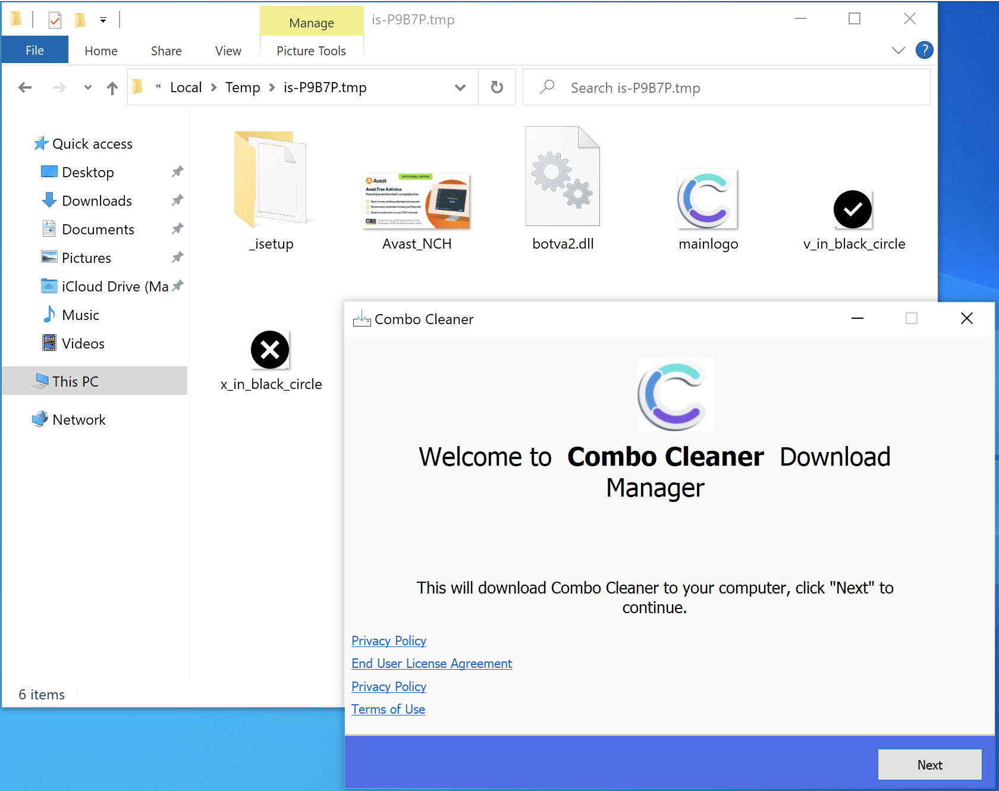Select the Avast_NCH image file
Image resolution: width=999 pixels, height=791 pixels.
point(416,202)
